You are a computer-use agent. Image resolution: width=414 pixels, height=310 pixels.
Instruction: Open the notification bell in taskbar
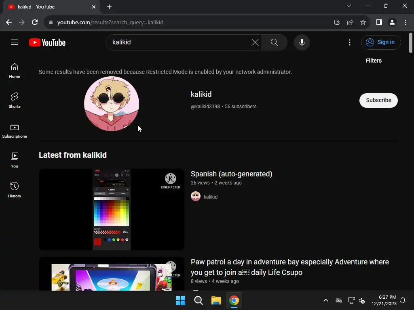403,300
